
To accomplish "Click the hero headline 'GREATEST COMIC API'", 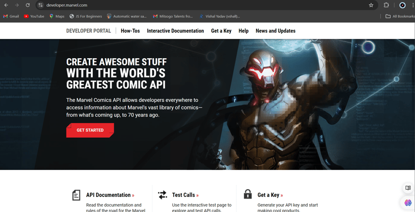I will [116, 85].
